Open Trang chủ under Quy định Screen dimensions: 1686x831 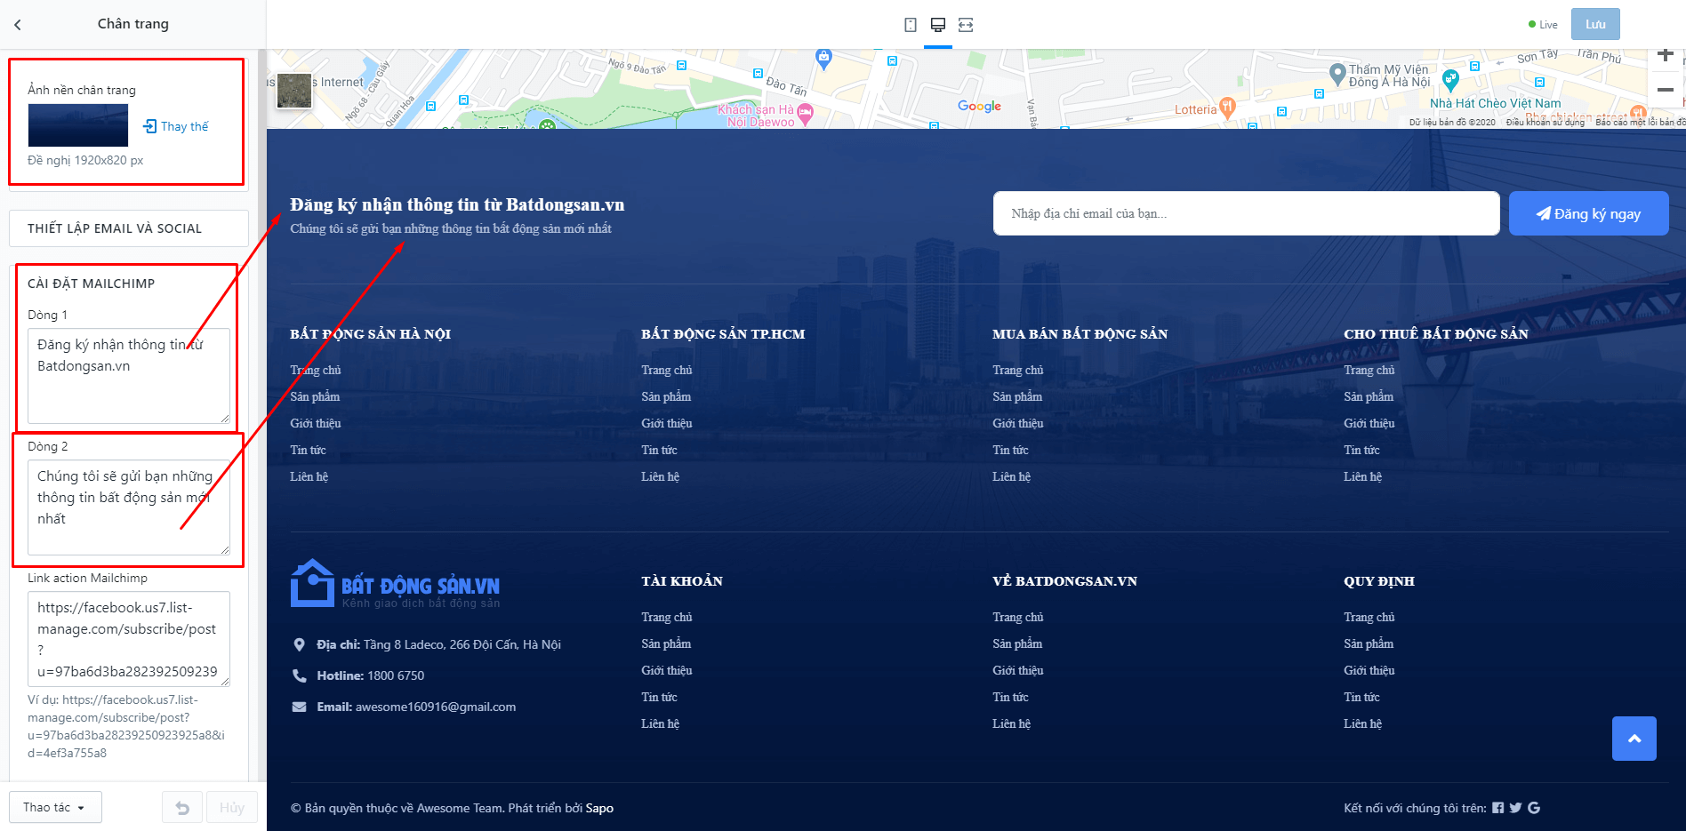(1369, 617)
